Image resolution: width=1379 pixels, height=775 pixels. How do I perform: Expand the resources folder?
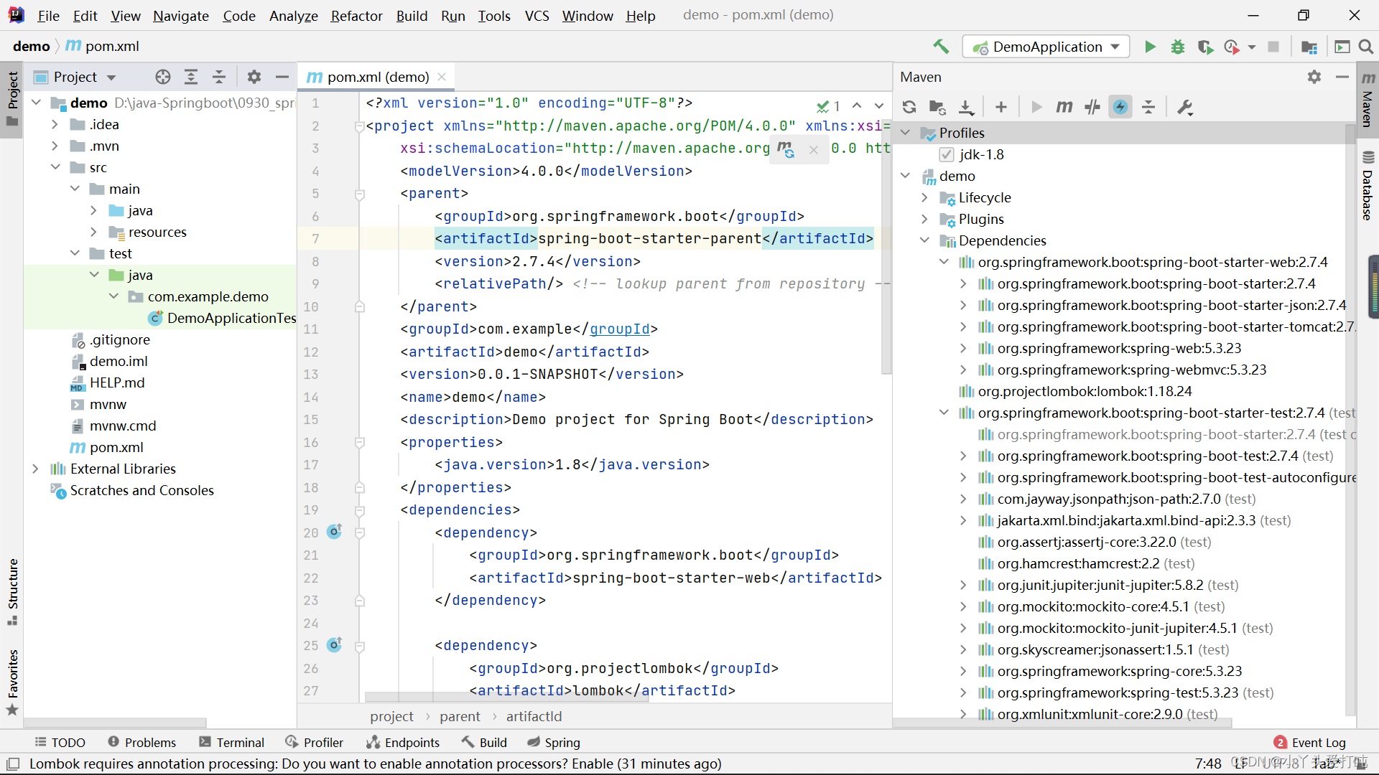93,232
